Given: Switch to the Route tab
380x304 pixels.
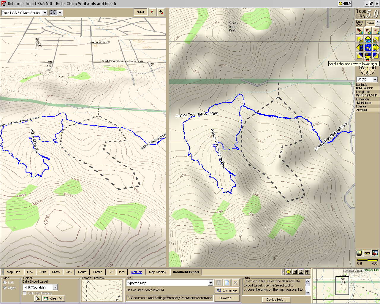Looking at the screenshot, I should coord(82,272).
